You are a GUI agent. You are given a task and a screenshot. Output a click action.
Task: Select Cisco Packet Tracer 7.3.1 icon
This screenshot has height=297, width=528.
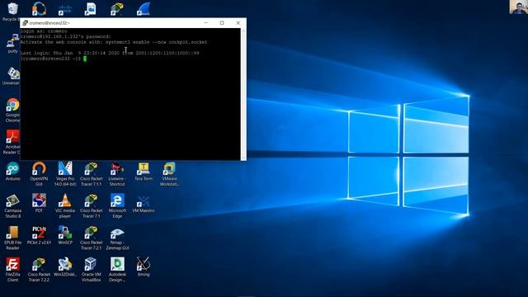coord(92,174)
